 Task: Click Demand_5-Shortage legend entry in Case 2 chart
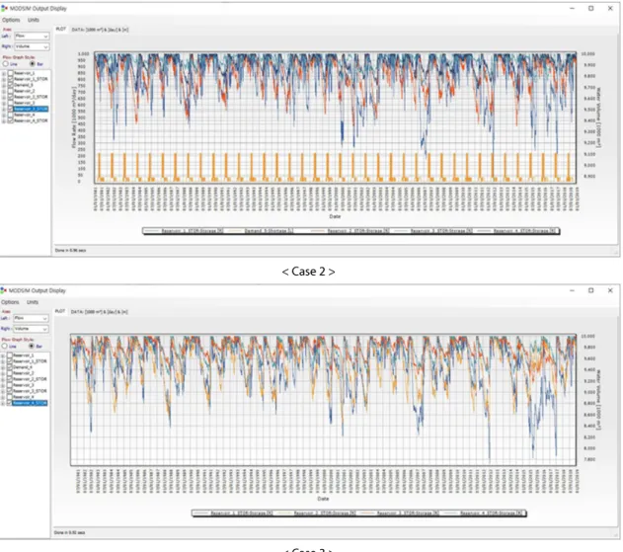(262, 231)
